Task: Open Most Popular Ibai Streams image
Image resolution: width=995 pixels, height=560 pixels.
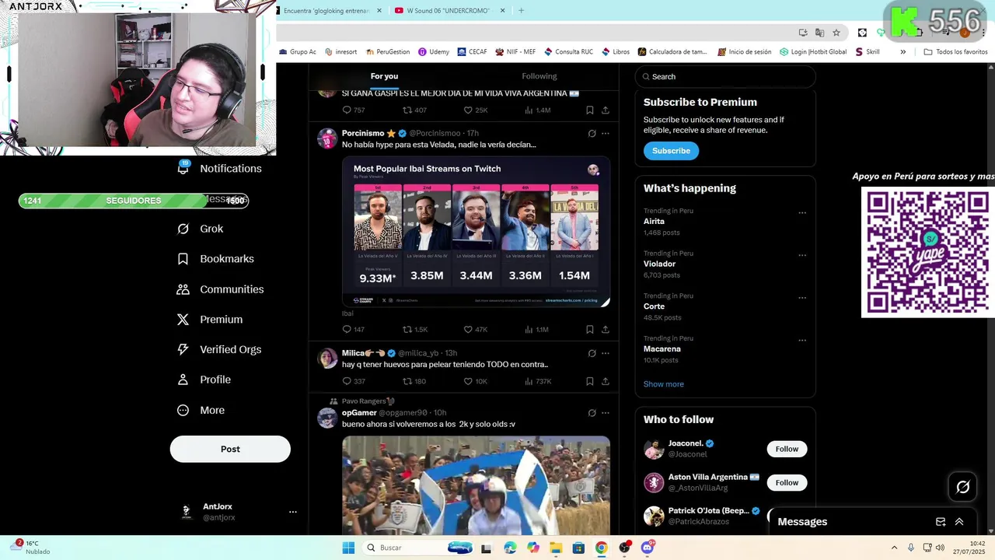Action: (476, 232)
